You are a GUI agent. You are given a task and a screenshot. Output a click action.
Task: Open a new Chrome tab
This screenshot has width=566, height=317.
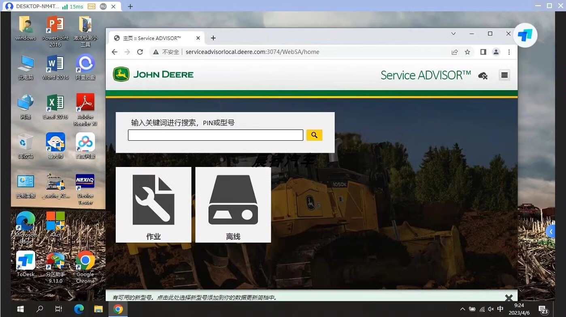213,38
